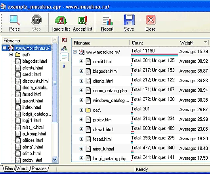Screen dimensions: 210x174
Task: Expand miss_k.html row in right pane
Action: [x=81, y=149]
